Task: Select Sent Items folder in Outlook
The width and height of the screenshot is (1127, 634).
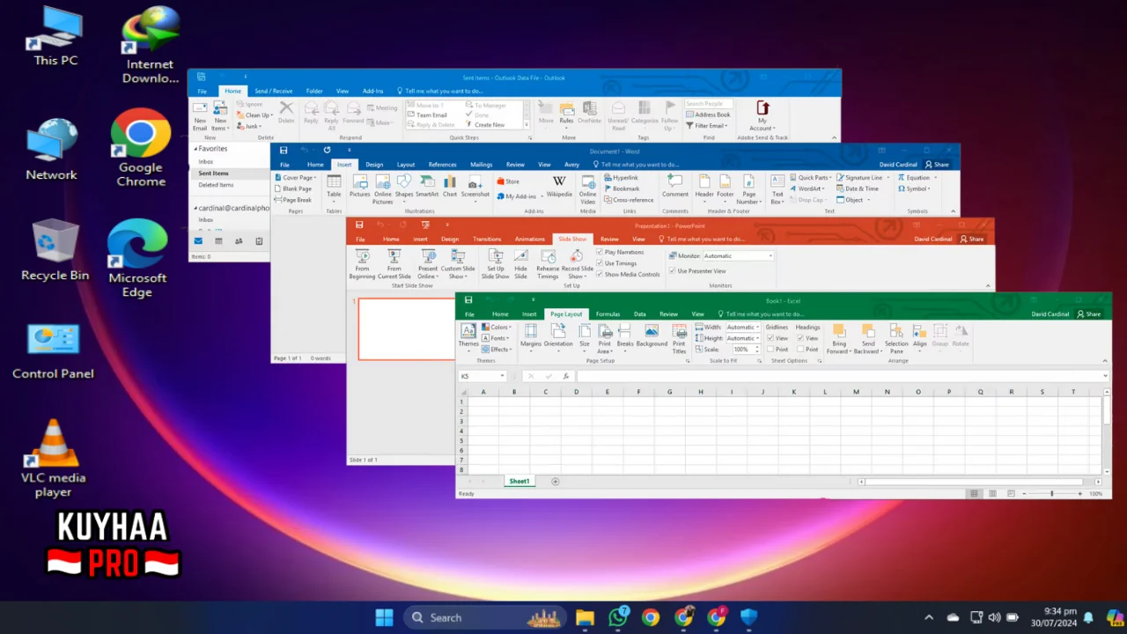Action: (x=213, y=173)
